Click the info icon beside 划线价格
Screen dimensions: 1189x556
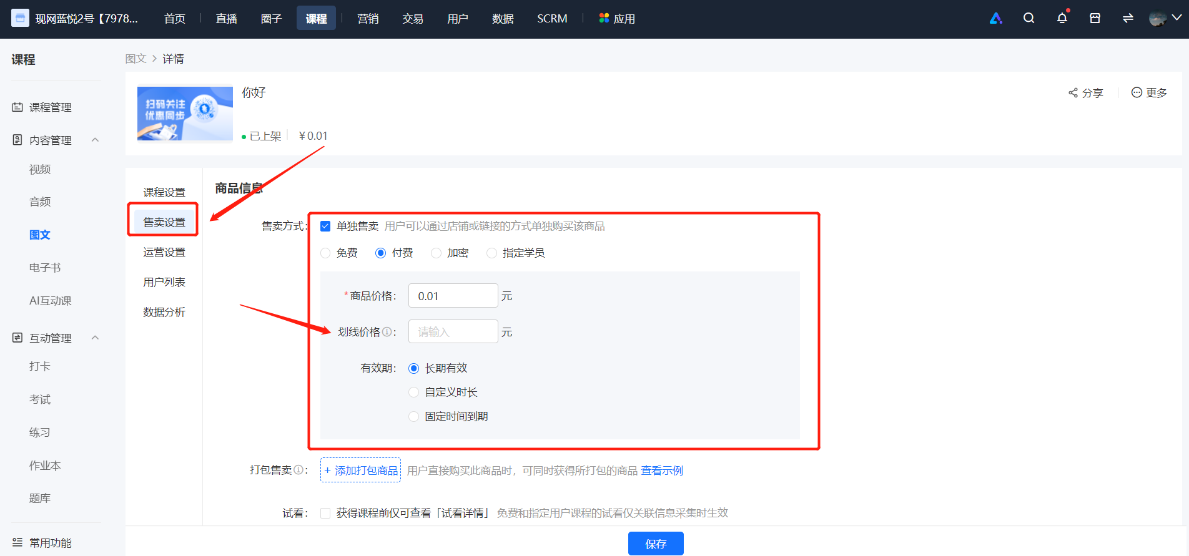[x=387, y=332]
